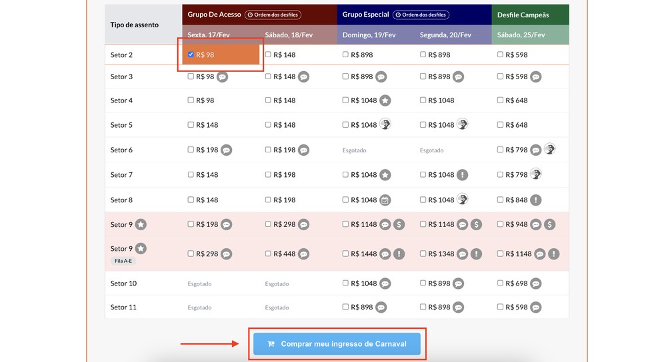Click the exclamation icon next to Setor 7 Monday R$ 1048
656x362 pixels.
(x=463, y=175)
